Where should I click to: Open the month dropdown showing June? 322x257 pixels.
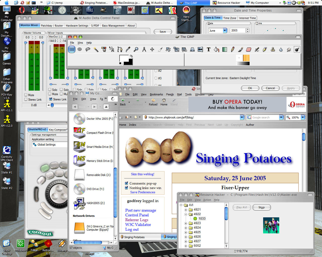(225, 30)
